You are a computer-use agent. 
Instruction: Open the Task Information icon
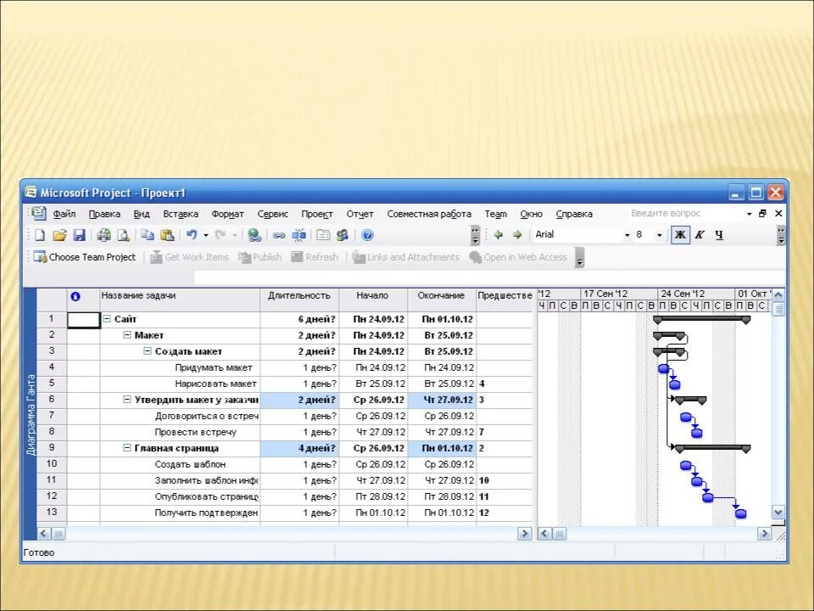[x=323, y=235]
